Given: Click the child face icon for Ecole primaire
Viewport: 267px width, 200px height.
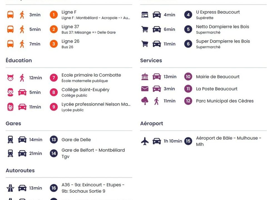Looking at the screenshot, I should point(10,78).
